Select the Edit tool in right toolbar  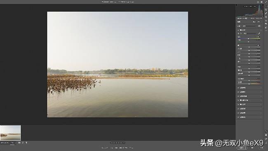coord(266,6)
